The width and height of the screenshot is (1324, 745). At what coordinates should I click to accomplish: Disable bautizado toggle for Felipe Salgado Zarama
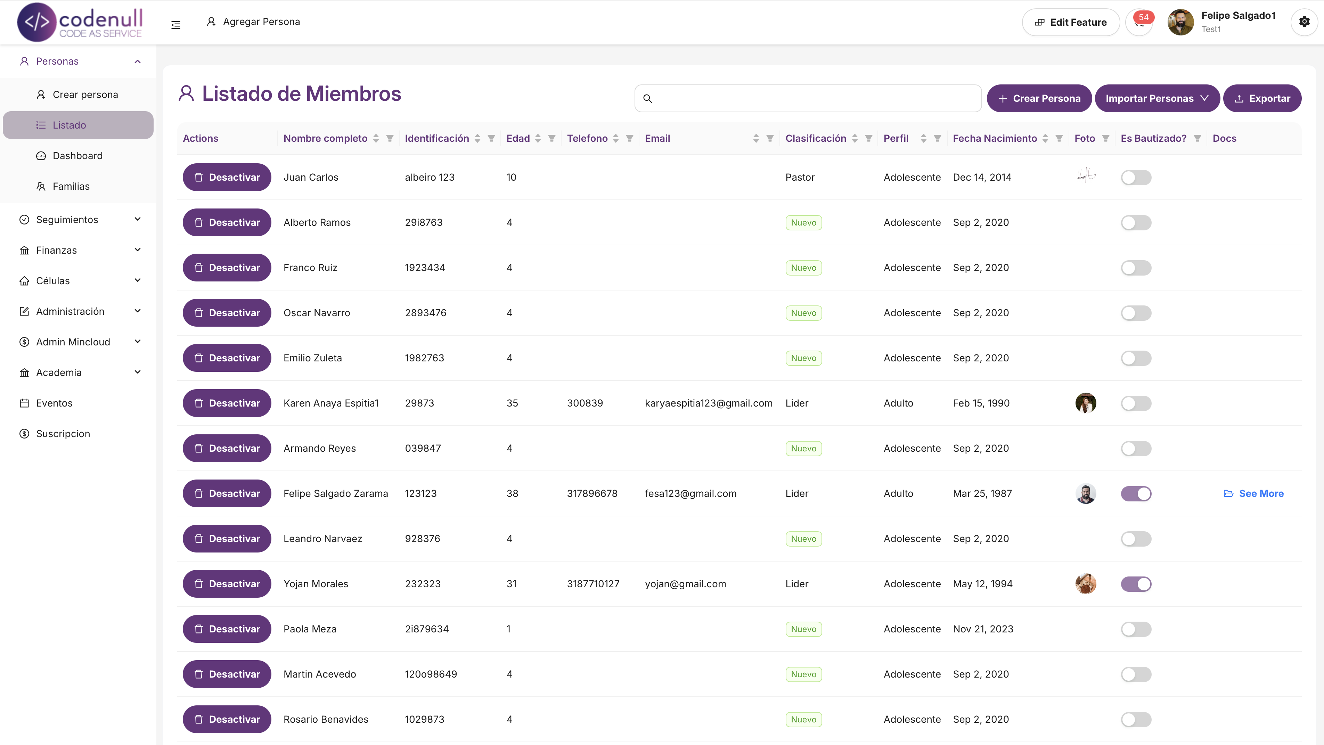[x=1136, y=494]
